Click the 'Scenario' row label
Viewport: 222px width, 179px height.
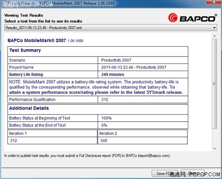[x=17, y=60]
